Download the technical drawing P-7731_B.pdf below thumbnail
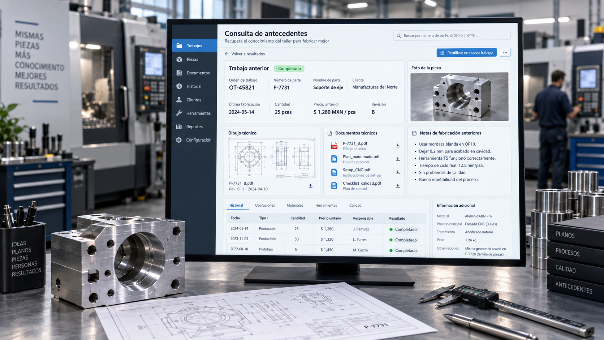The height and width of the screenshot is (340, 604). click(310, 186)
